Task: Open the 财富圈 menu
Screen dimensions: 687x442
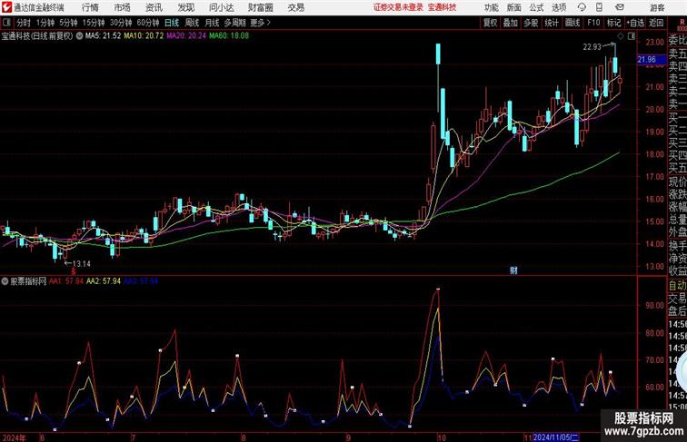Action: tap(260, 7)
